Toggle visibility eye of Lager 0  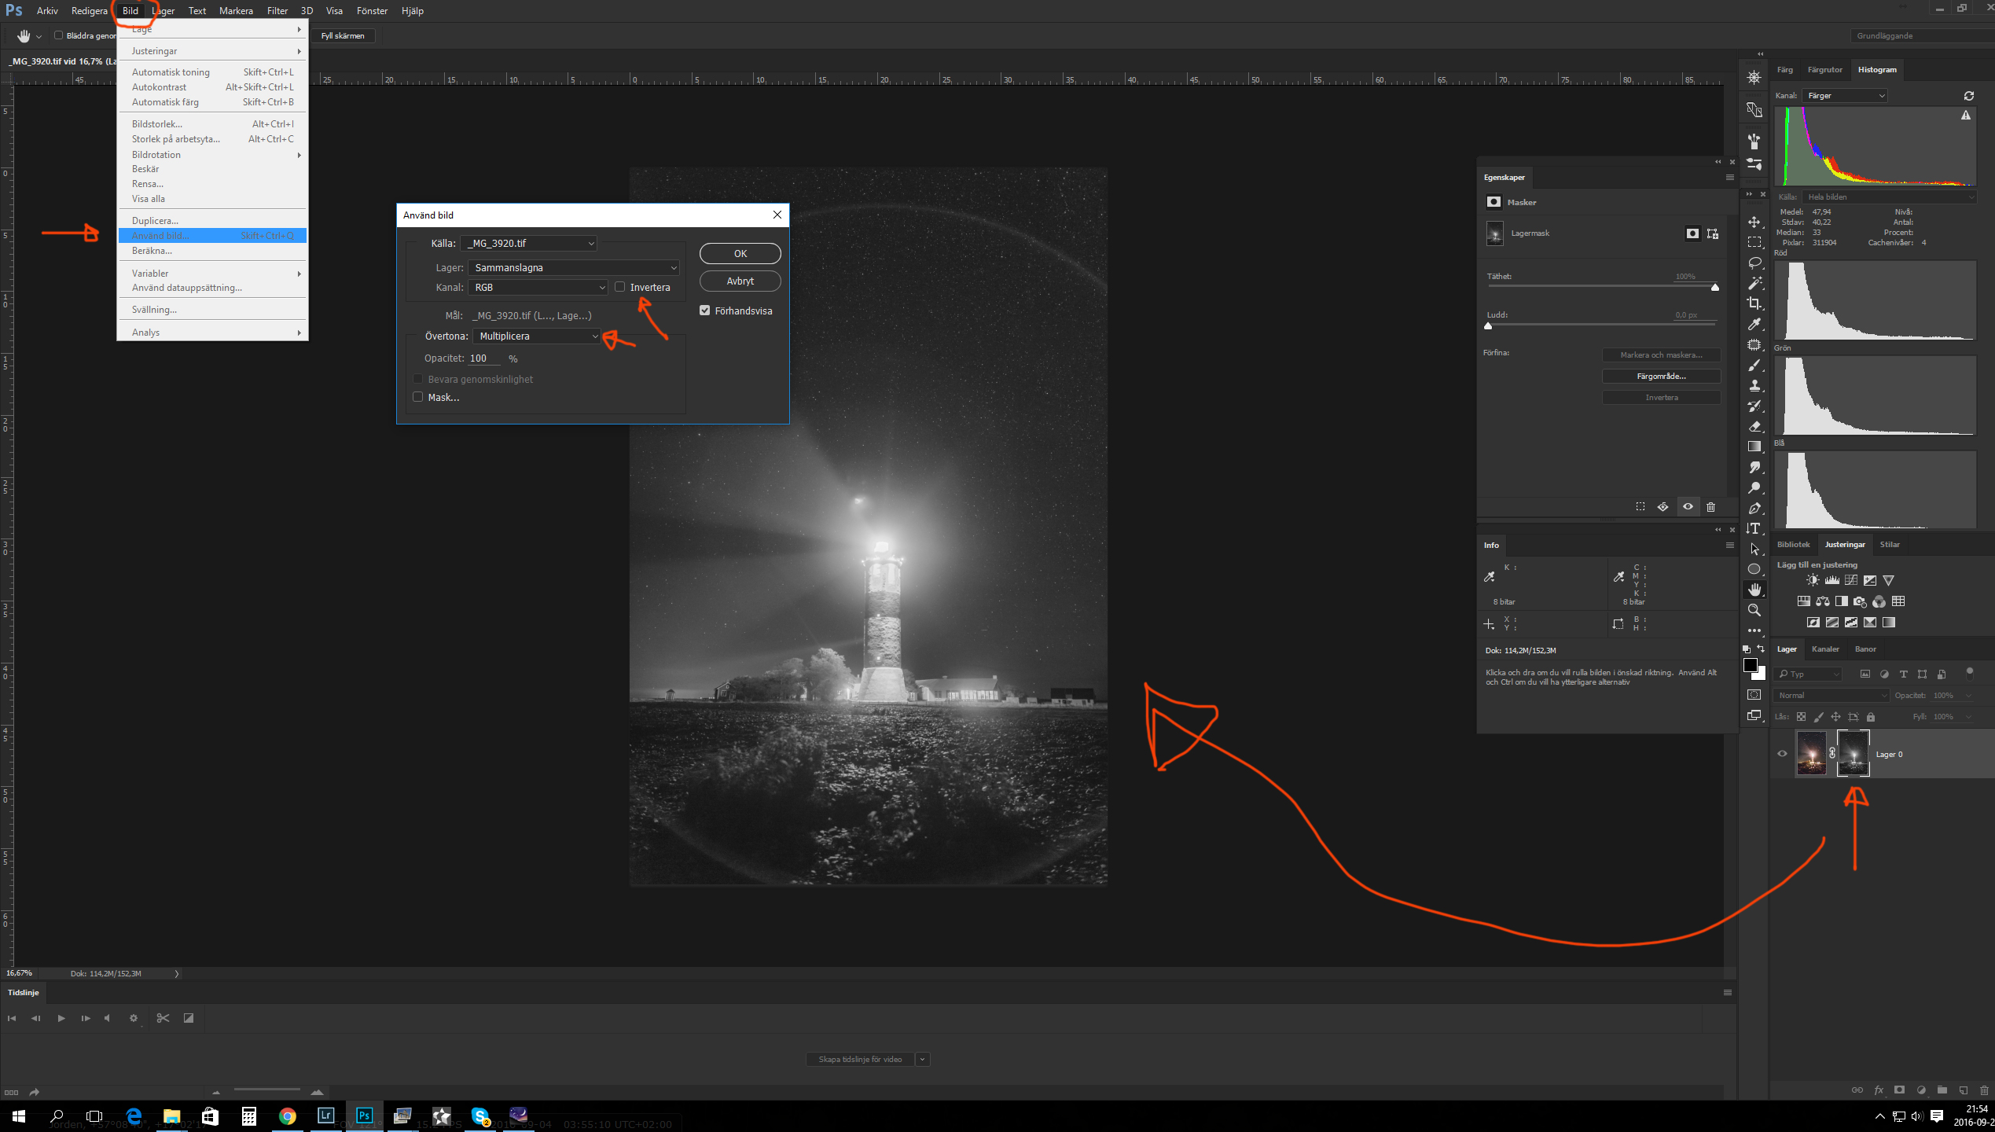coord(1782,754)
